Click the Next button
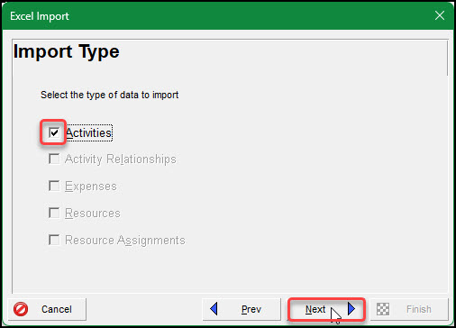 point(326,309)
